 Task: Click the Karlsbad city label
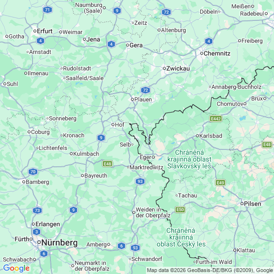[x=210, y=136]
